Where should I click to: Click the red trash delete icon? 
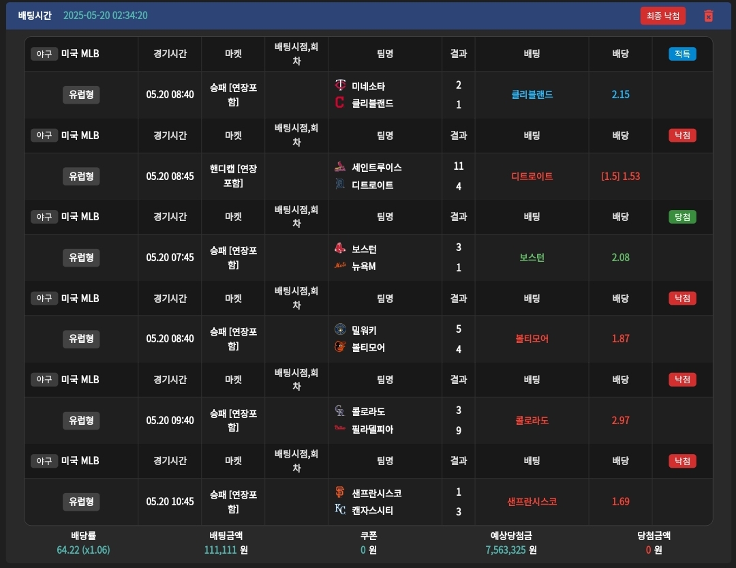point(708,16)
